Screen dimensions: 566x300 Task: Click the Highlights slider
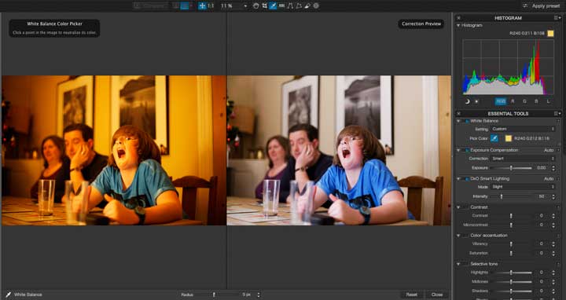click(511, 273)
